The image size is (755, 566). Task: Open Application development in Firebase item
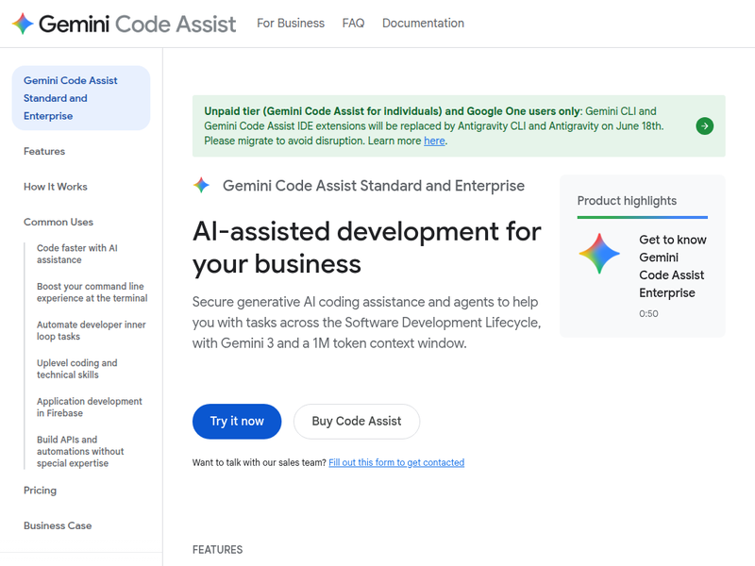(89, 407)
